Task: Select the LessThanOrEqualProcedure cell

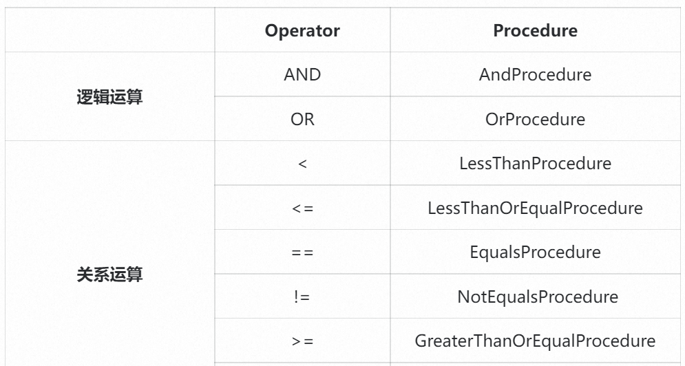Action: [x=535, y=208]
